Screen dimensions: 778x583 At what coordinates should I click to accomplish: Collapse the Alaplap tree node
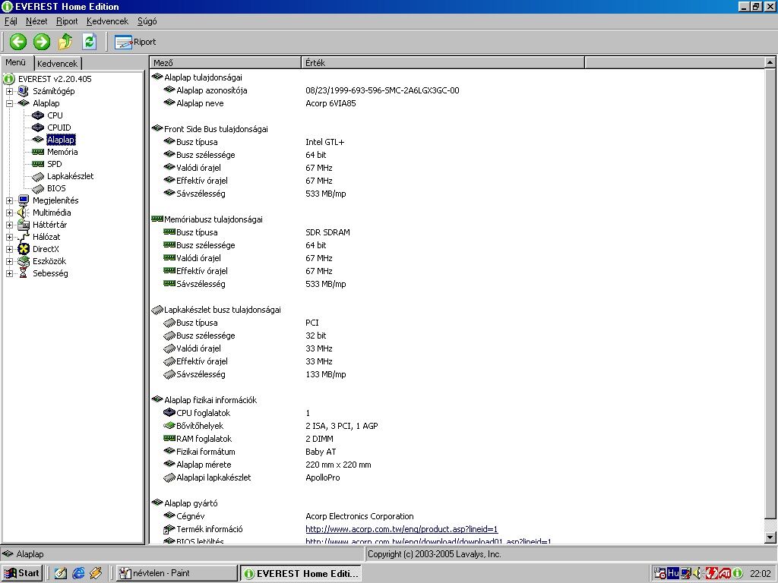(x=9, y=103)
